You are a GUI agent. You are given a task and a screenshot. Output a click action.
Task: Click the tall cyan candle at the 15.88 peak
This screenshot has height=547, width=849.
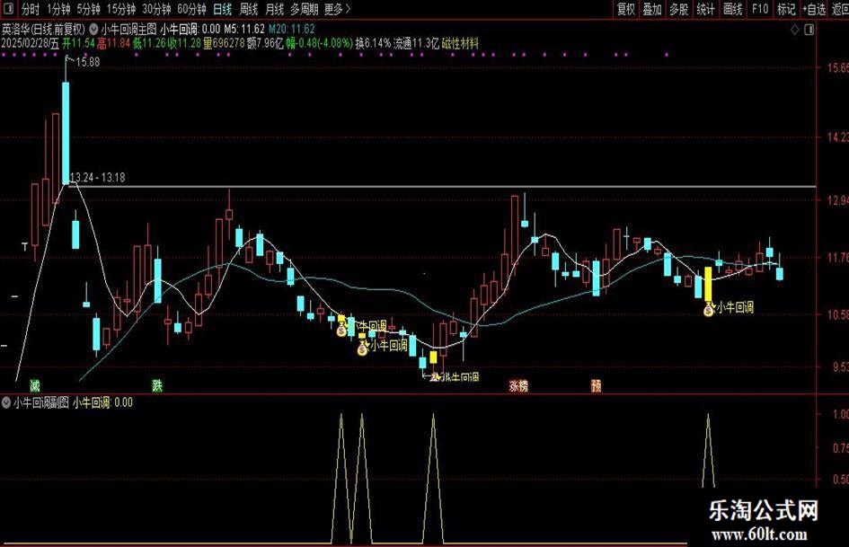(x=66, y=133)
